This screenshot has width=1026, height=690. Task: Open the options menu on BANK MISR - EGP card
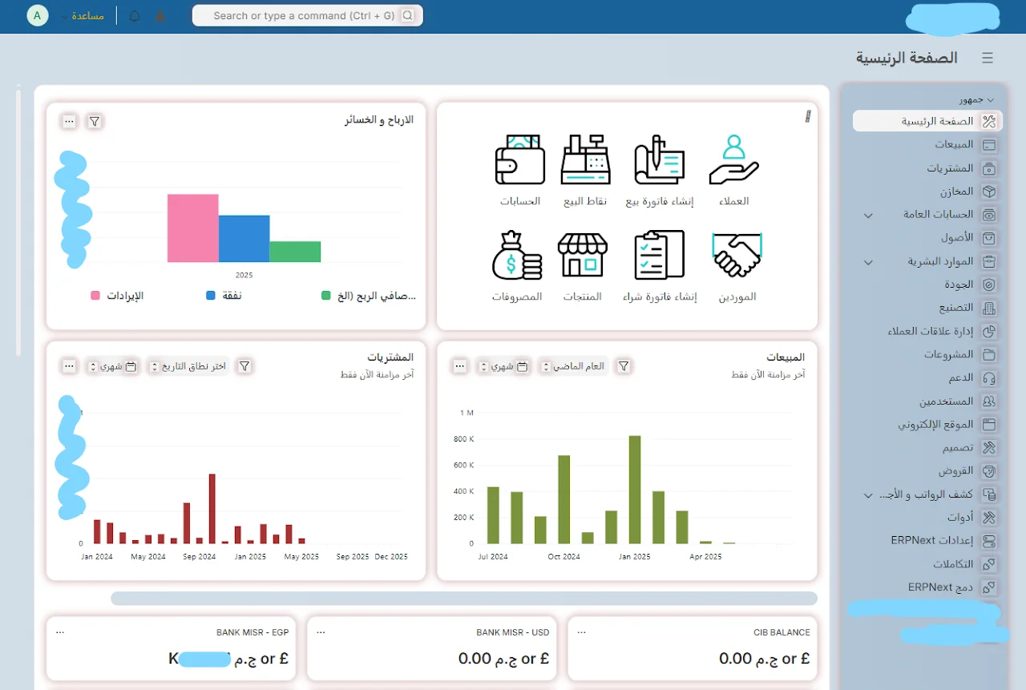[60, 632]
